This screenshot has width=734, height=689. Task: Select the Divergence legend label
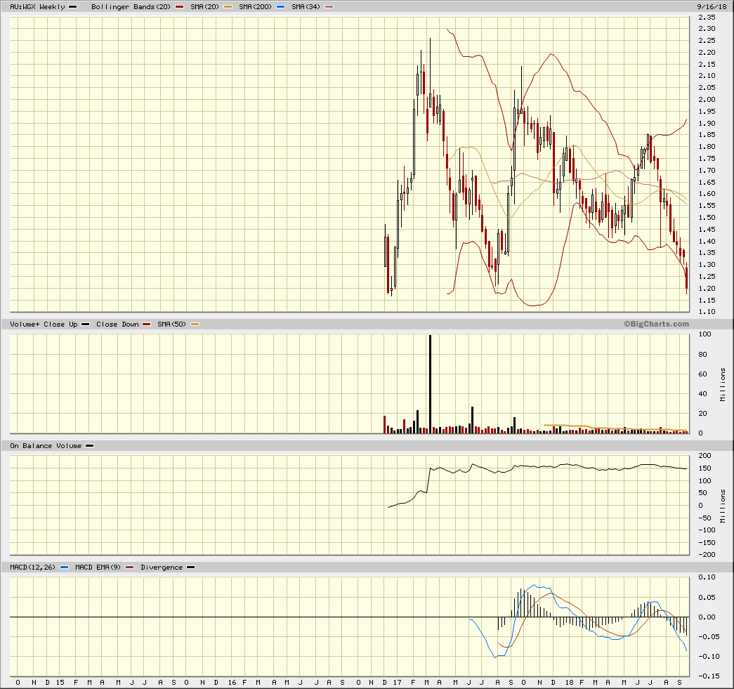162,567
